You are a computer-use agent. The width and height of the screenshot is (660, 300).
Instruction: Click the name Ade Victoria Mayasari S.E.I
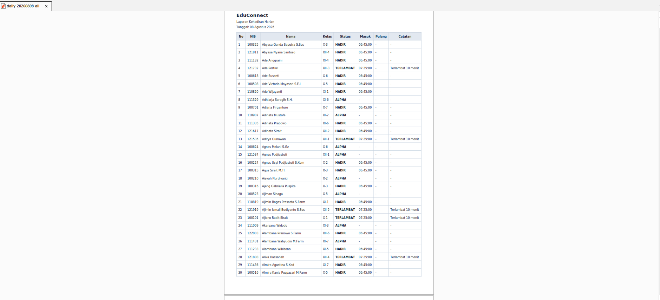coord(281,84)
